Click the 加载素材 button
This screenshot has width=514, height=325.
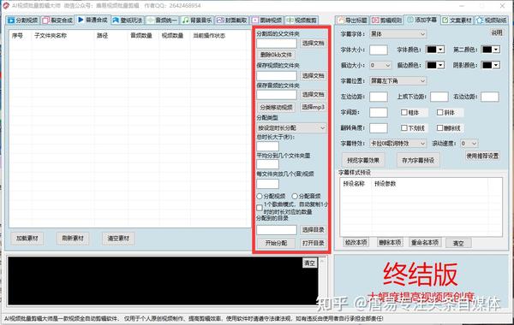(x=27, y=239)
